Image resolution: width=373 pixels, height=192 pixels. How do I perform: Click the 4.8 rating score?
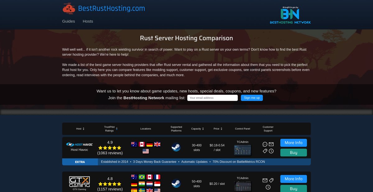click(110, 179)
